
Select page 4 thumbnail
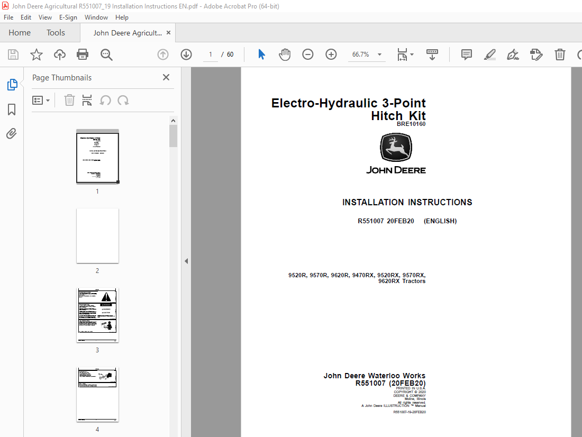[98, 395]
